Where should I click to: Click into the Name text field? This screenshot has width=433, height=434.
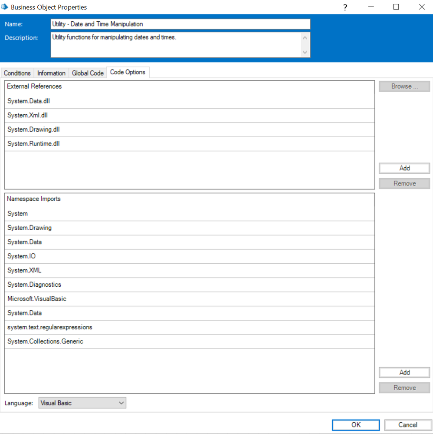pos(180,24)
